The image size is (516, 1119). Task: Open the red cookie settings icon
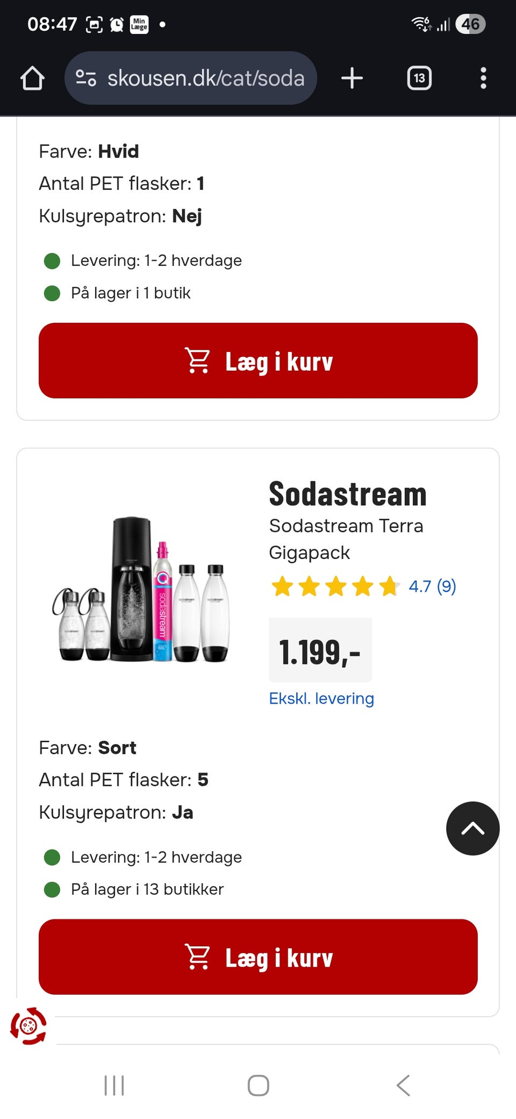point(28,1026)
